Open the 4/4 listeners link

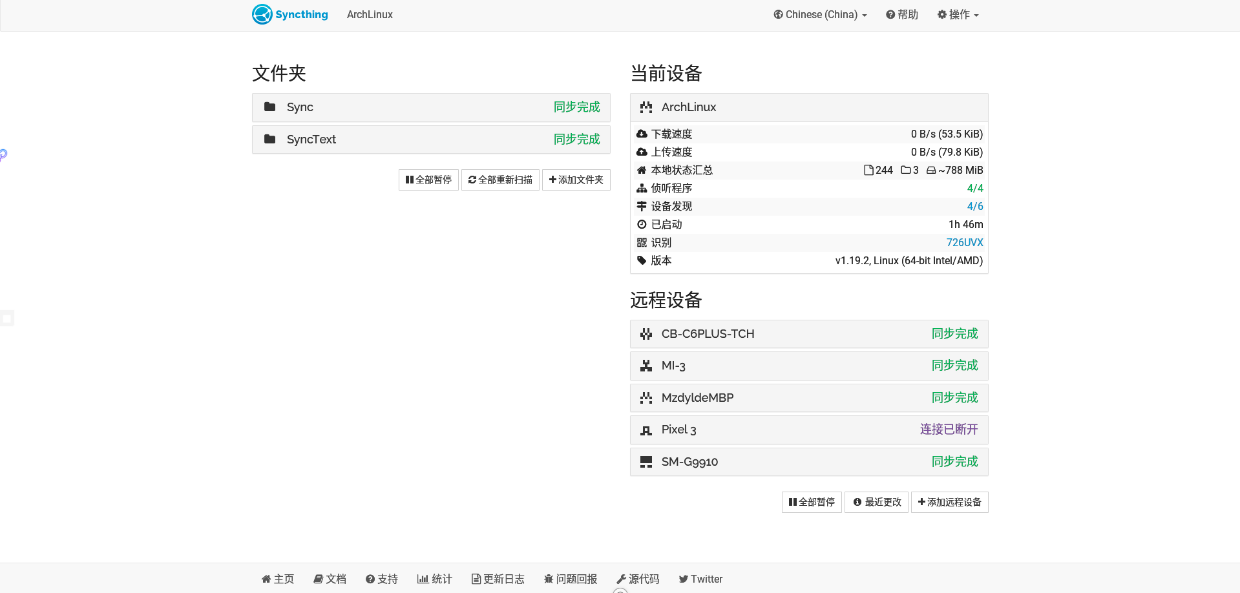click(x=975, y=188)
